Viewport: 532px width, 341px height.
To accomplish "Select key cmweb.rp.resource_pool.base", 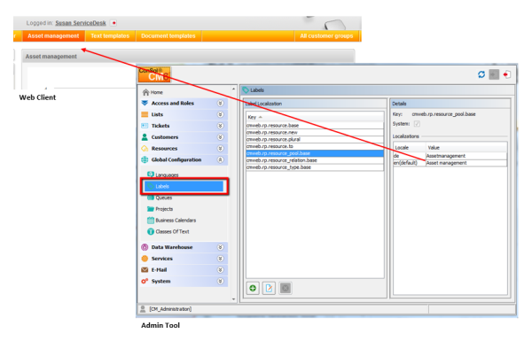I will point(315,153).
